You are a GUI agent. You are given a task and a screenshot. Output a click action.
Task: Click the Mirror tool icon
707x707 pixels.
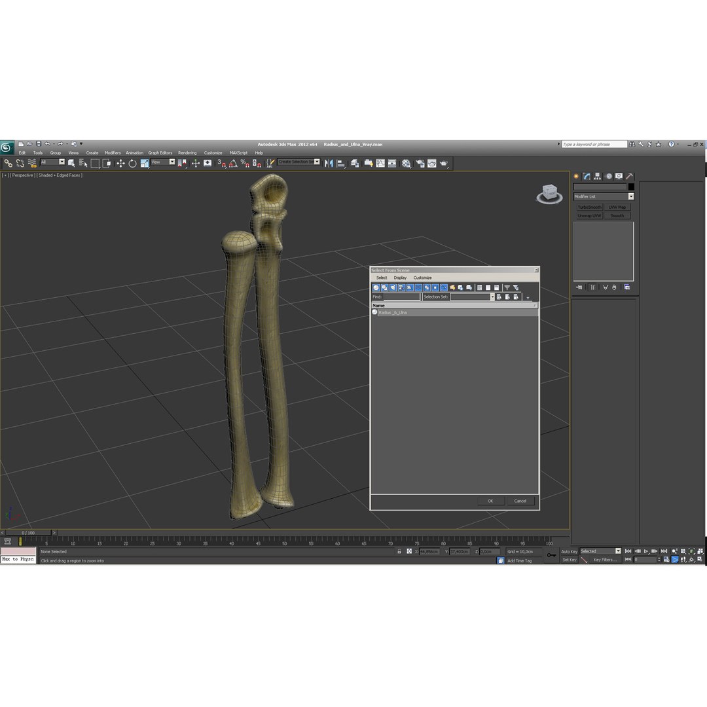click(329, 163)
